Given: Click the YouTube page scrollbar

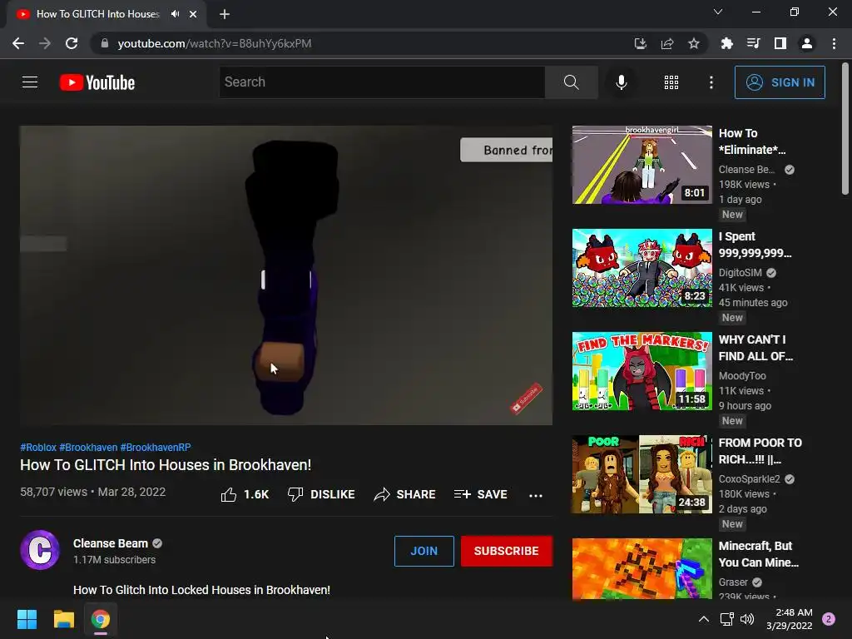Looking at the screenshot, I should pos(845,127).
